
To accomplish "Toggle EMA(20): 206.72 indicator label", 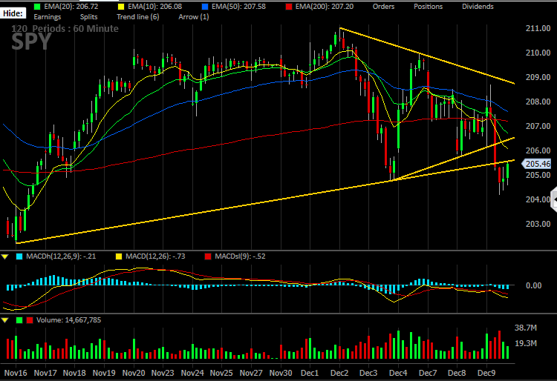I will [x=71, y=7].
